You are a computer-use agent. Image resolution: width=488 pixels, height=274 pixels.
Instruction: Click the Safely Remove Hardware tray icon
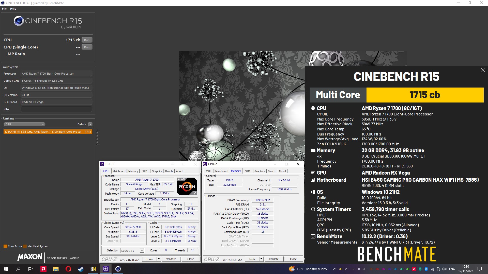pyautogui.click(x=438, y=269)
